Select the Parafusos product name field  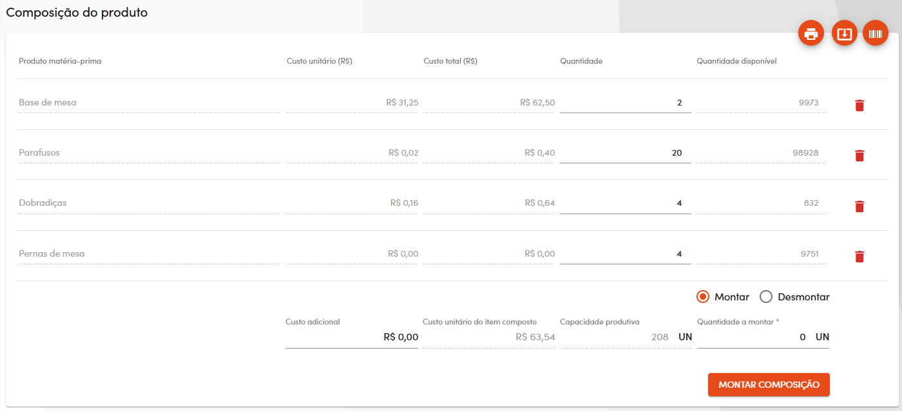point(148,153)
